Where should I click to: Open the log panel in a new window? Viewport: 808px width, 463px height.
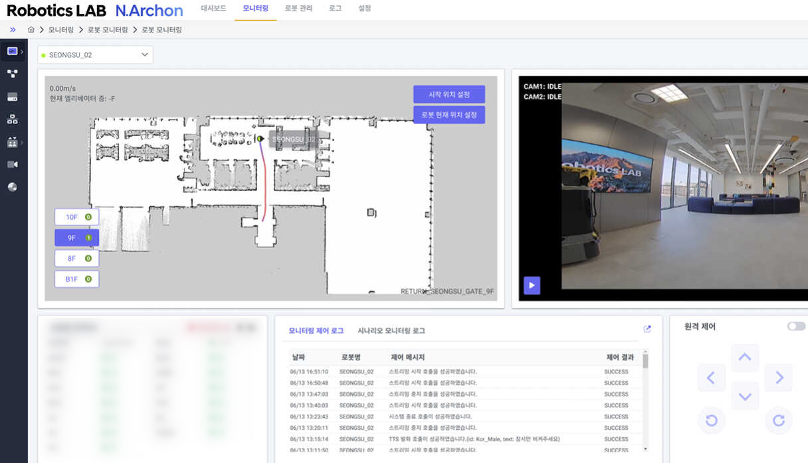coord(647,329)
